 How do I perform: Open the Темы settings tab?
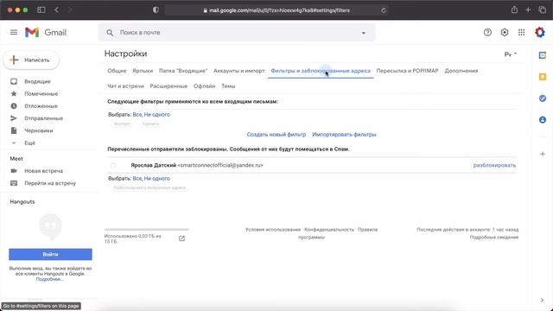pyautogui.click(x=228, y=86)
